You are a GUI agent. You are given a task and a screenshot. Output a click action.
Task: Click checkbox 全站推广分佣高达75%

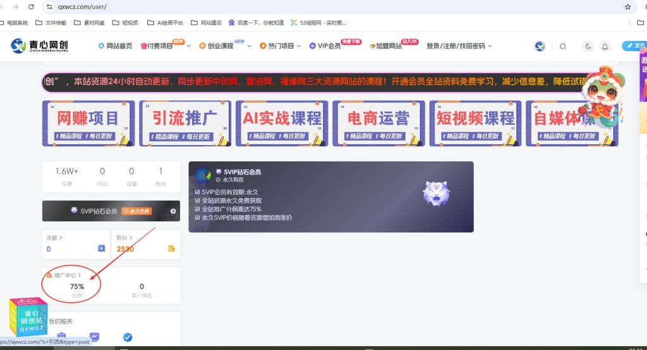point(197,209)
